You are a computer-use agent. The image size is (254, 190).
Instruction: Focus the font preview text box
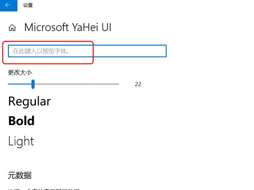point(87,51)
